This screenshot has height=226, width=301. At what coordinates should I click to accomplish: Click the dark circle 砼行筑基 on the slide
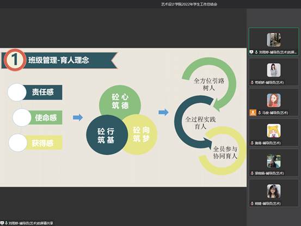107,135
